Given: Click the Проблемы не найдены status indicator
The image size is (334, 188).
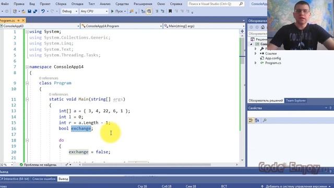Looking at the screenshot, I should [x=38, y=165].
